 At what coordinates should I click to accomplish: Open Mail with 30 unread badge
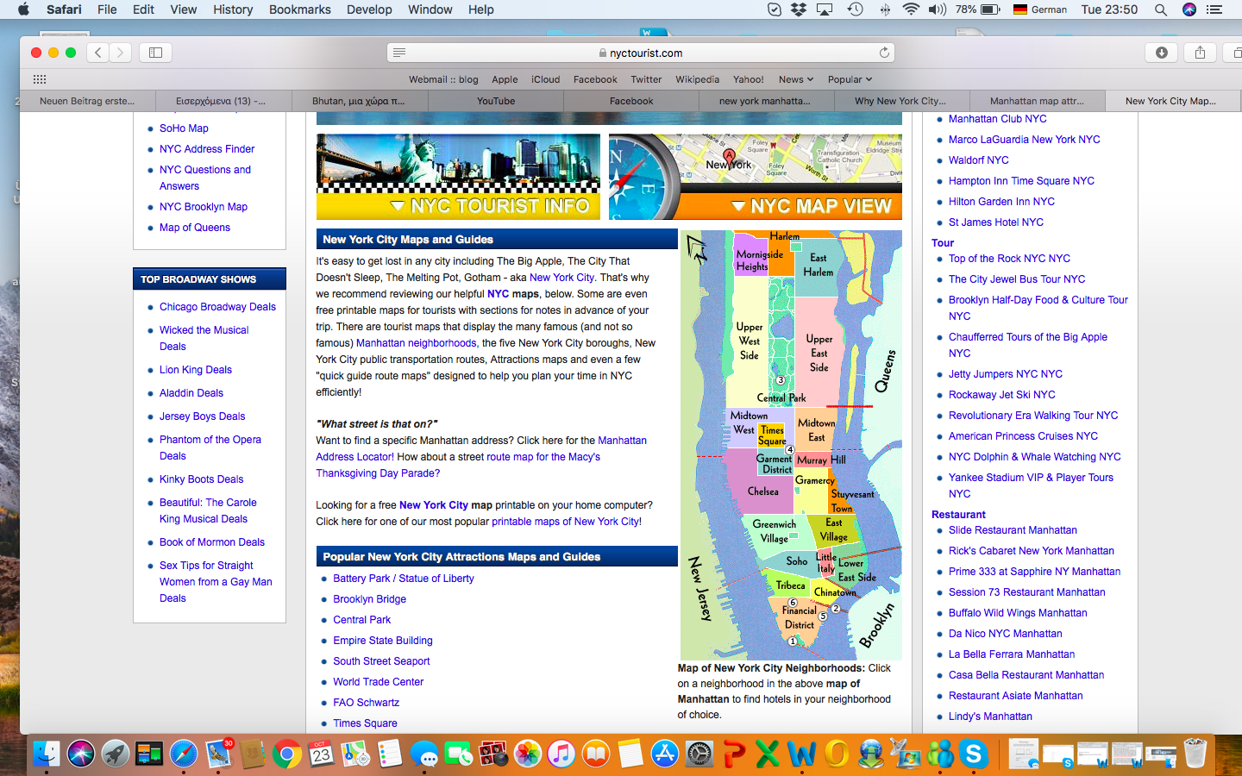218,754
